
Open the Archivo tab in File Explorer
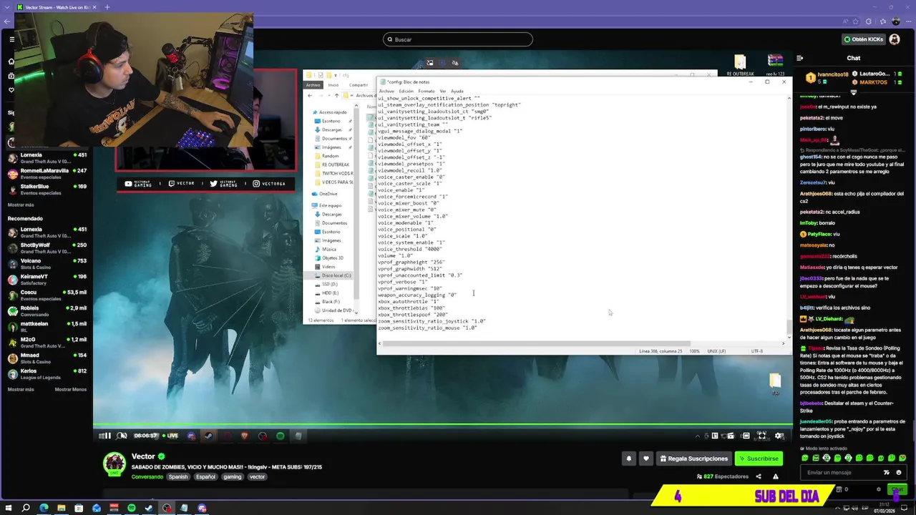click(313, 84)
